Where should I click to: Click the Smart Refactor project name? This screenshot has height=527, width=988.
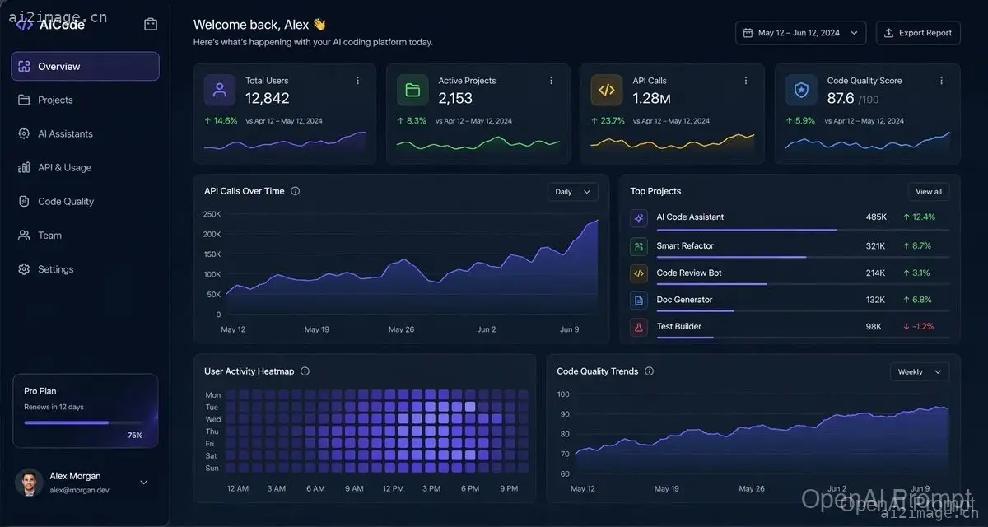click(685, 246)
